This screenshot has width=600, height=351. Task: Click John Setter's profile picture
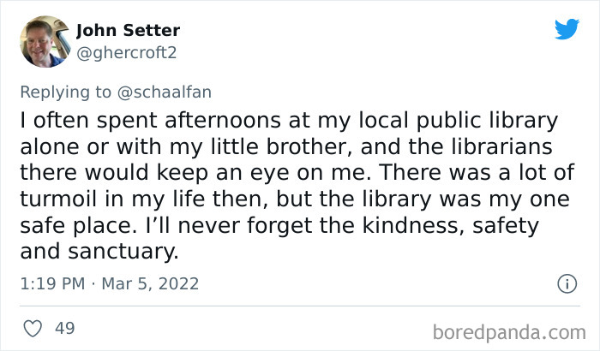(x=43, y=40)
